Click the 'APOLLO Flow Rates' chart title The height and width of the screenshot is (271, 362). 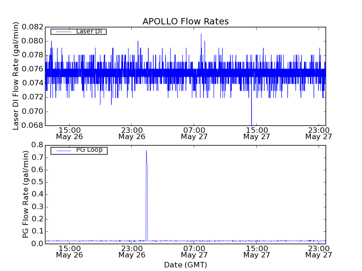186,22
